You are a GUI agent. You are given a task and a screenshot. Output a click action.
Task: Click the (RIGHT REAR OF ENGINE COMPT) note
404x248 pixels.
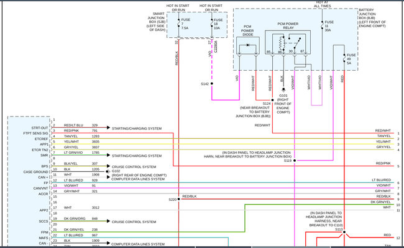tap(139, 175)
